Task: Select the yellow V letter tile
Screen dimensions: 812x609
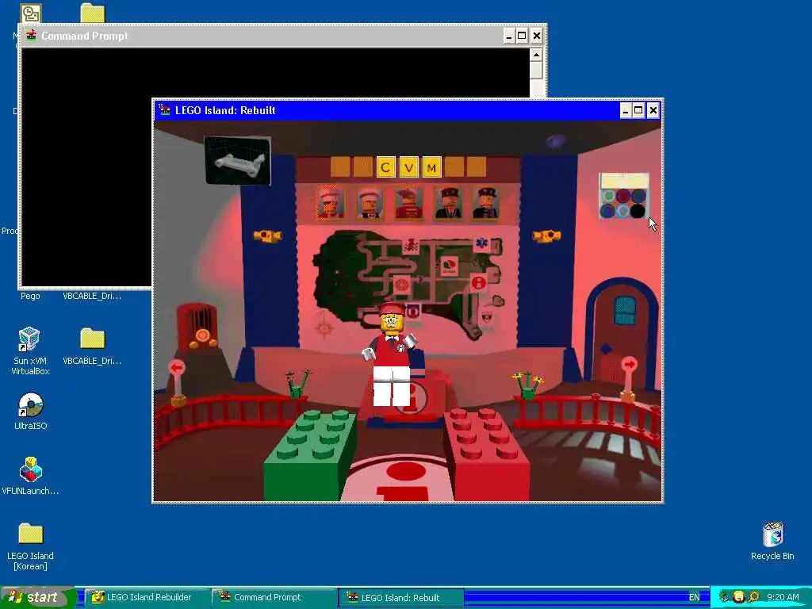Action: tap(408, 167)
